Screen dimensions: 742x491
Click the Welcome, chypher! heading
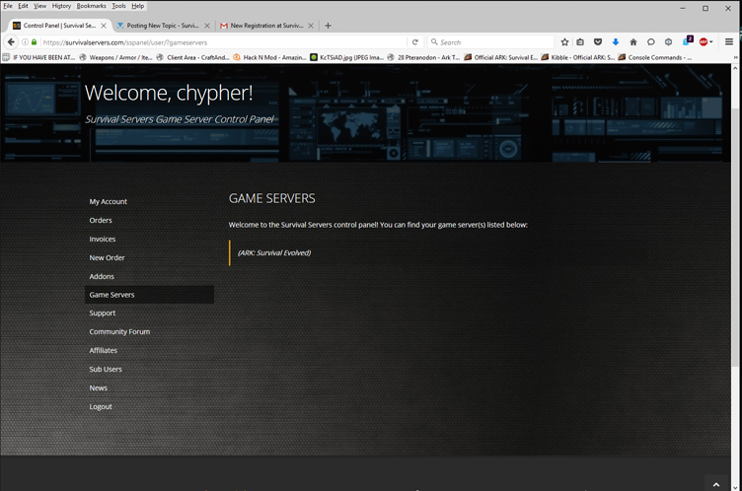(169, 94)
